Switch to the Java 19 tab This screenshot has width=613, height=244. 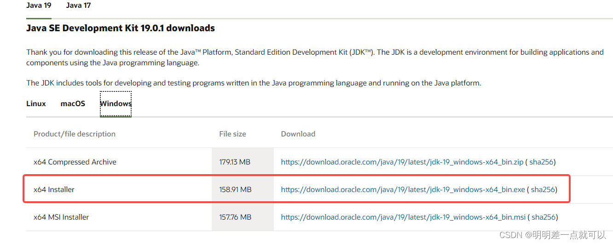pos(39,6)
